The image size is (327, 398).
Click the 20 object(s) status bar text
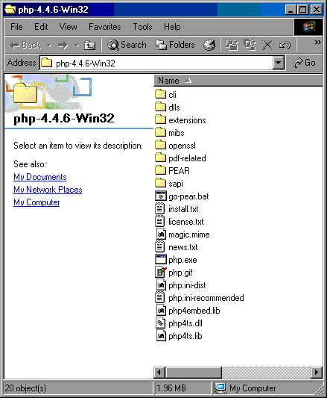click(25, 388)
